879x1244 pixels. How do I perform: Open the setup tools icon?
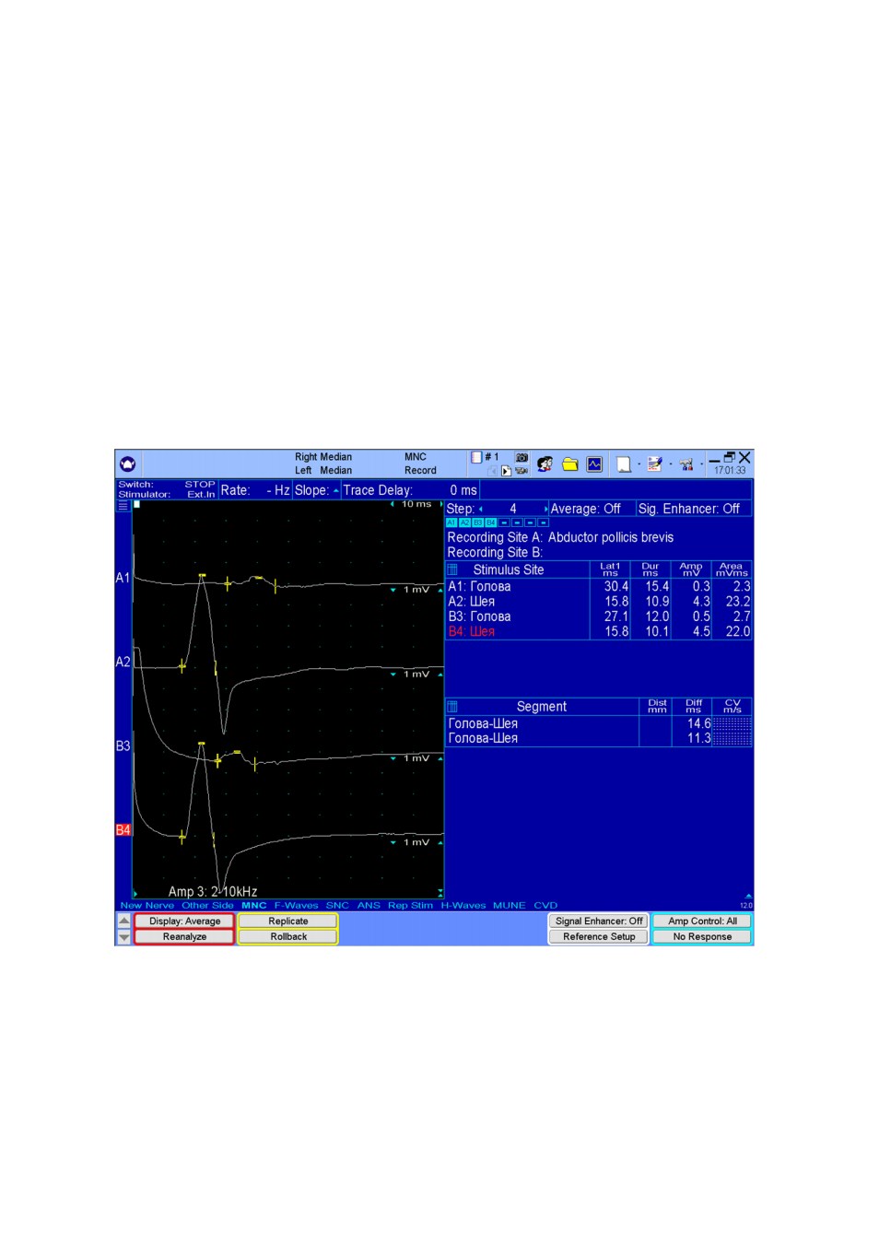[686, 464]
